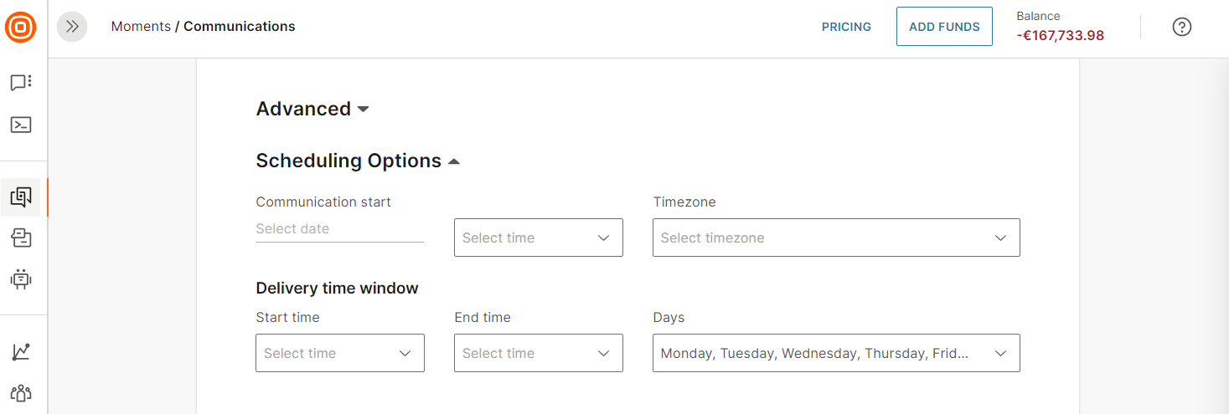Click the ADD FUNDS button

click(944, 27)
